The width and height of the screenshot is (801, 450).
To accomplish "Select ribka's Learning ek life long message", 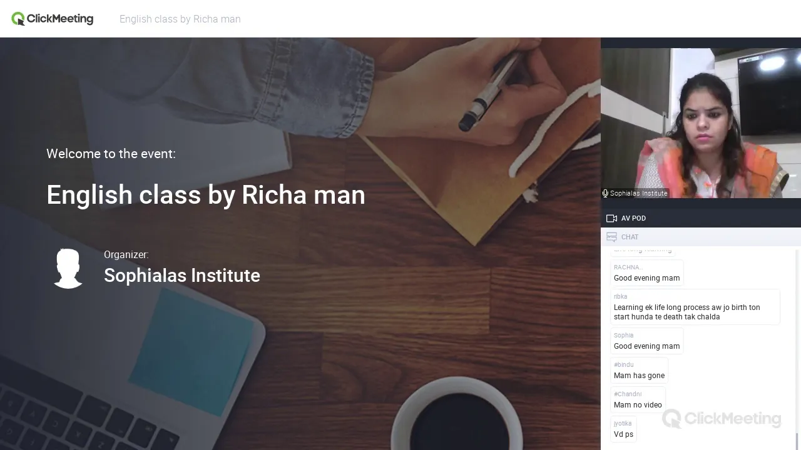I will 695,307.
